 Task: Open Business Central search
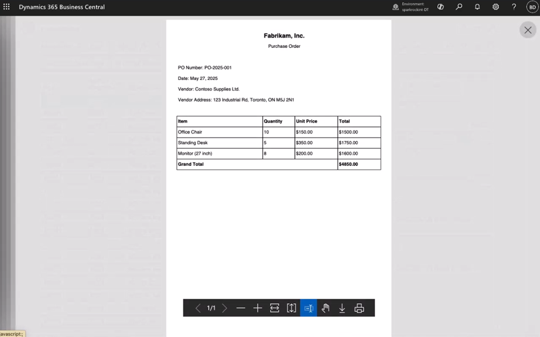[459, 6]
